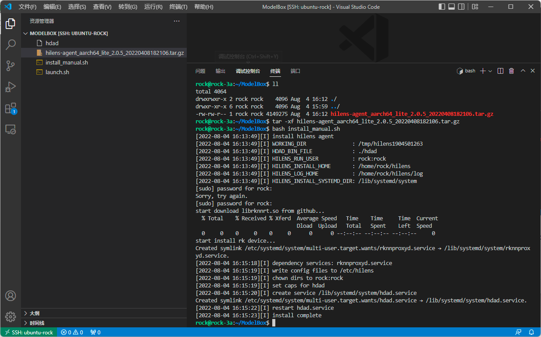Image resolution: width=541 pixels, height=337 pixels.
Task: Toggle the secondary sidebar layout button
Action: (461, 7)
